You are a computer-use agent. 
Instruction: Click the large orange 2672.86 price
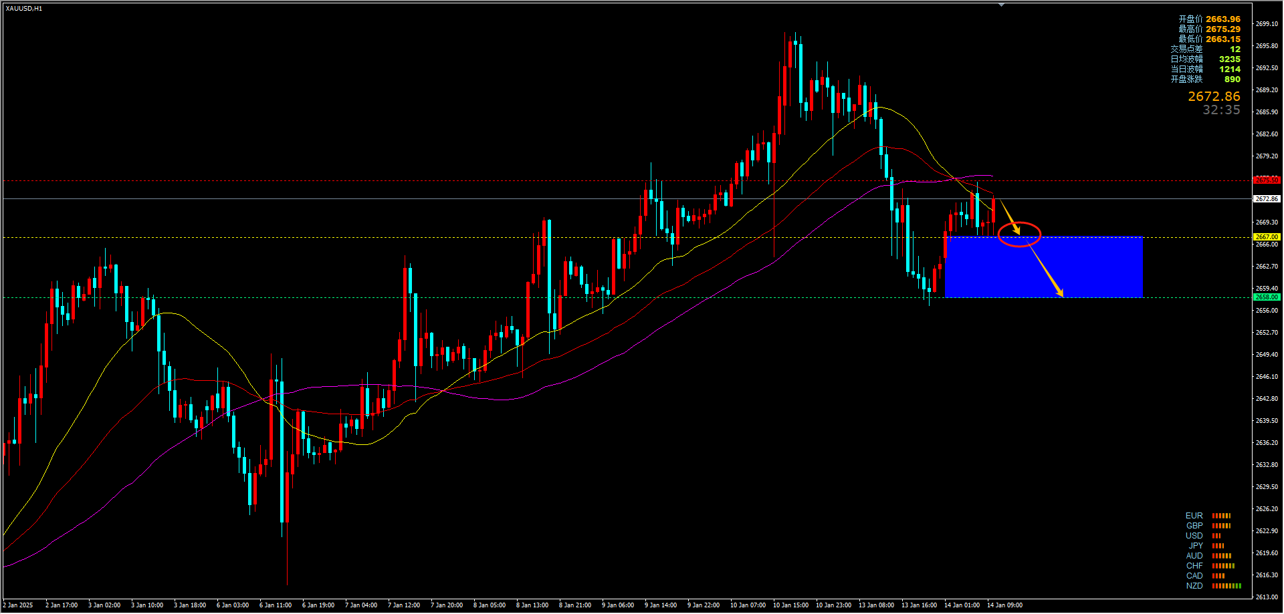point(1214,97)
